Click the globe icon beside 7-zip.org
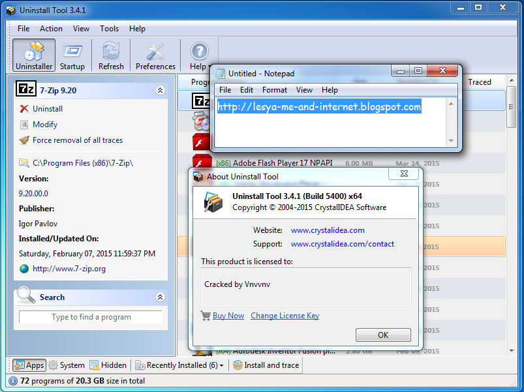The height and width of the screenshot is (392, 524). coord(24,269)
